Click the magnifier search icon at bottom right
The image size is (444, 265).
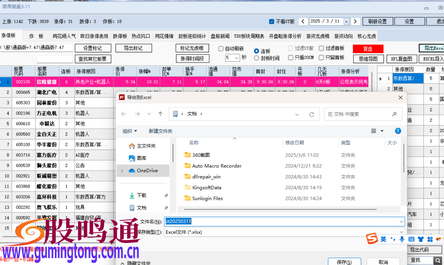coord(437,260)
